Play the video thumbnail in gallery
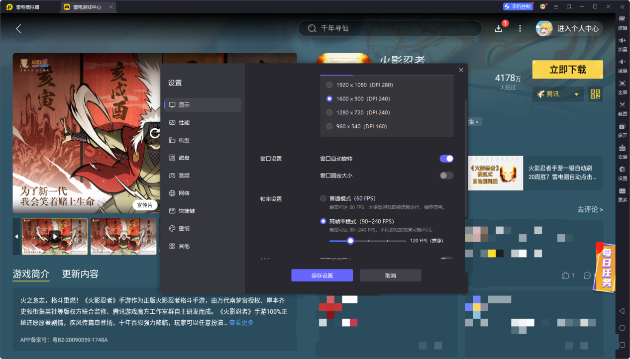630x359 pixels. pos(55,236)
